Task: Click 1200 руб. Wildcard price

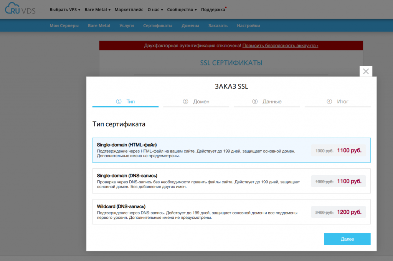Action: point(349,212)
